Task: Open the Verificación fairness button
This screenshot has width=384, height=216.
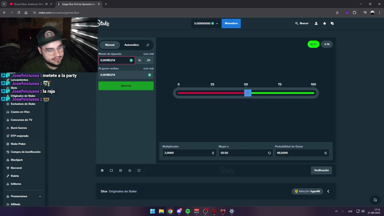Action: pos(321,170)
